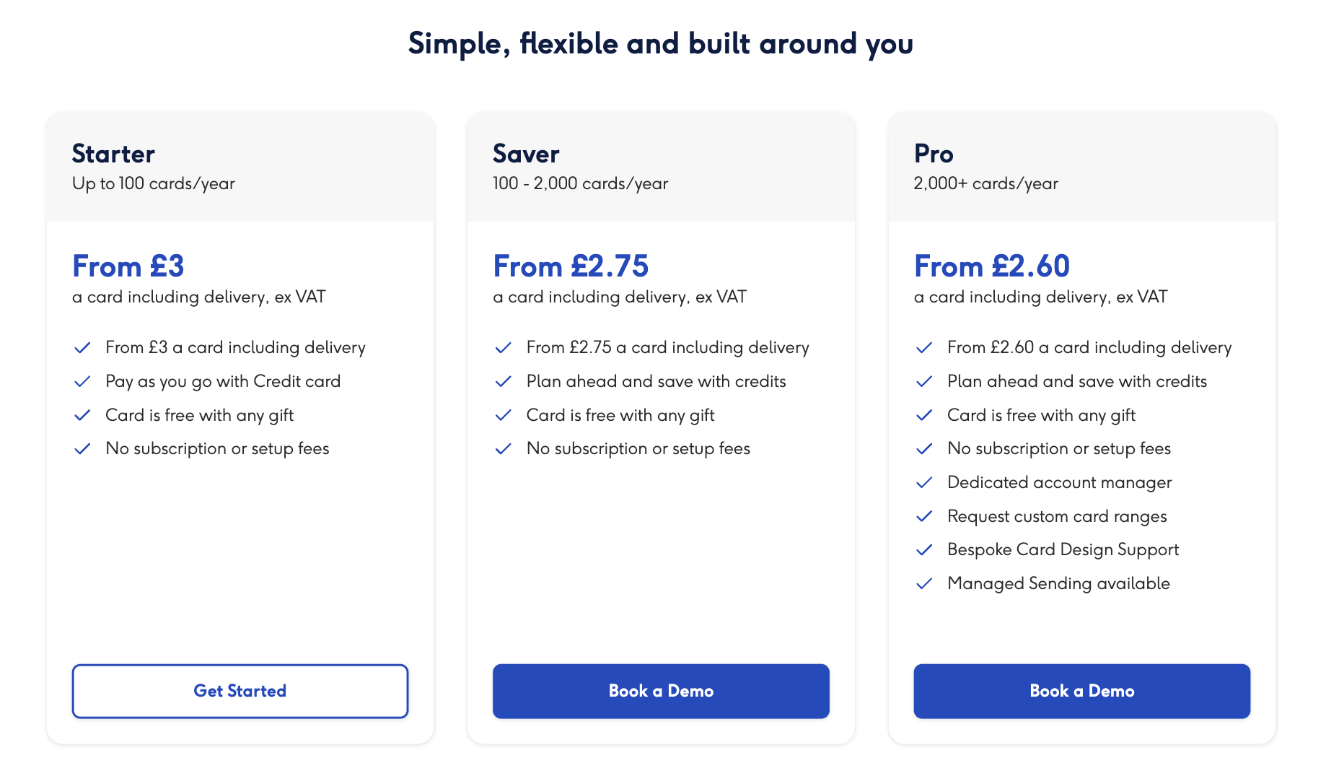Click checkmark beside Pay as you go

(82, 381)
